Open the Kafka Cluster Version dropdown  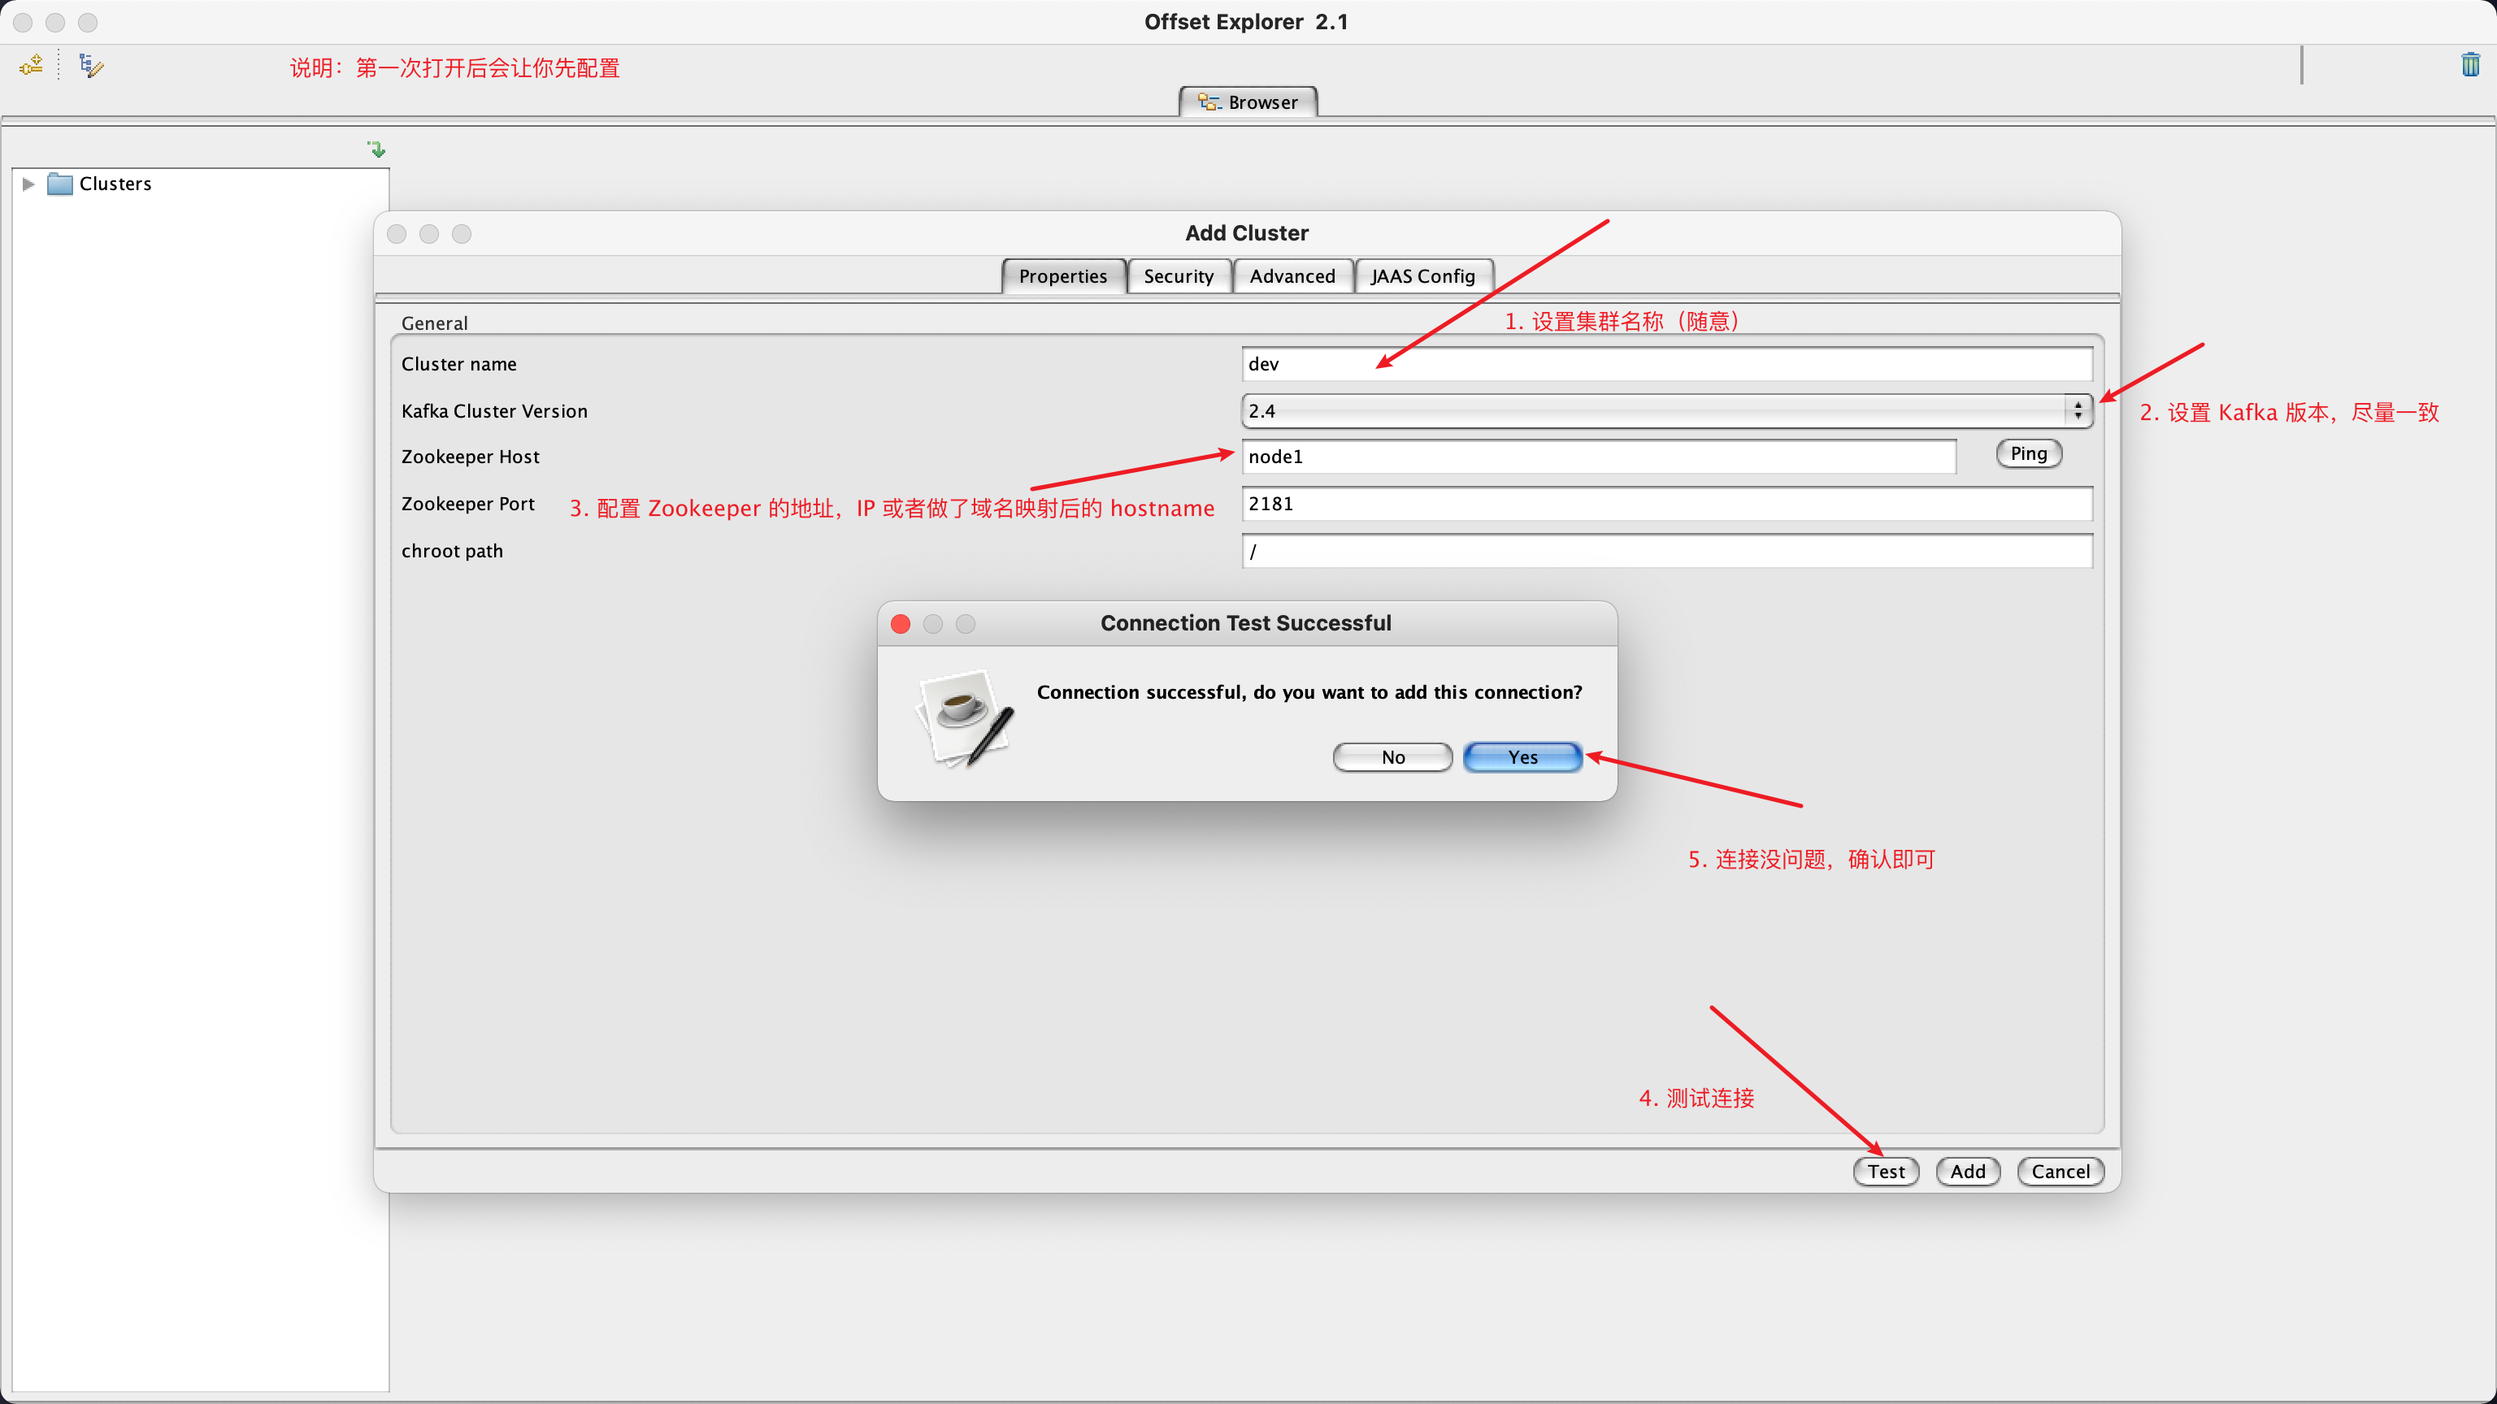pyautogui.click(x=2078, y=409)
